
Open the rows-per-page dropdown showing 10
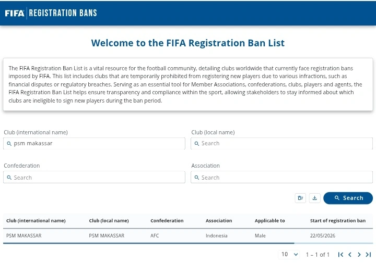point(289,254)
